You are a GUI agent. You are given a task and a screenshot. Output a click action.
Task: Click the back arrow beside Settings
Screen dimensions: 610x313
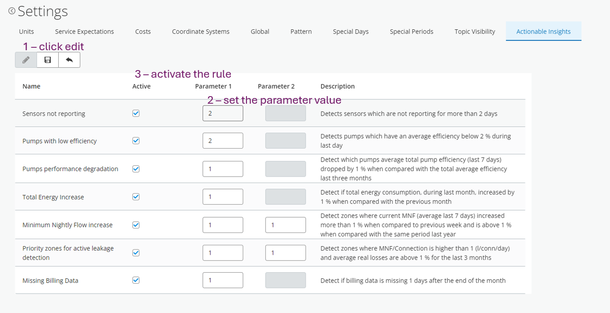coord(12,11)
